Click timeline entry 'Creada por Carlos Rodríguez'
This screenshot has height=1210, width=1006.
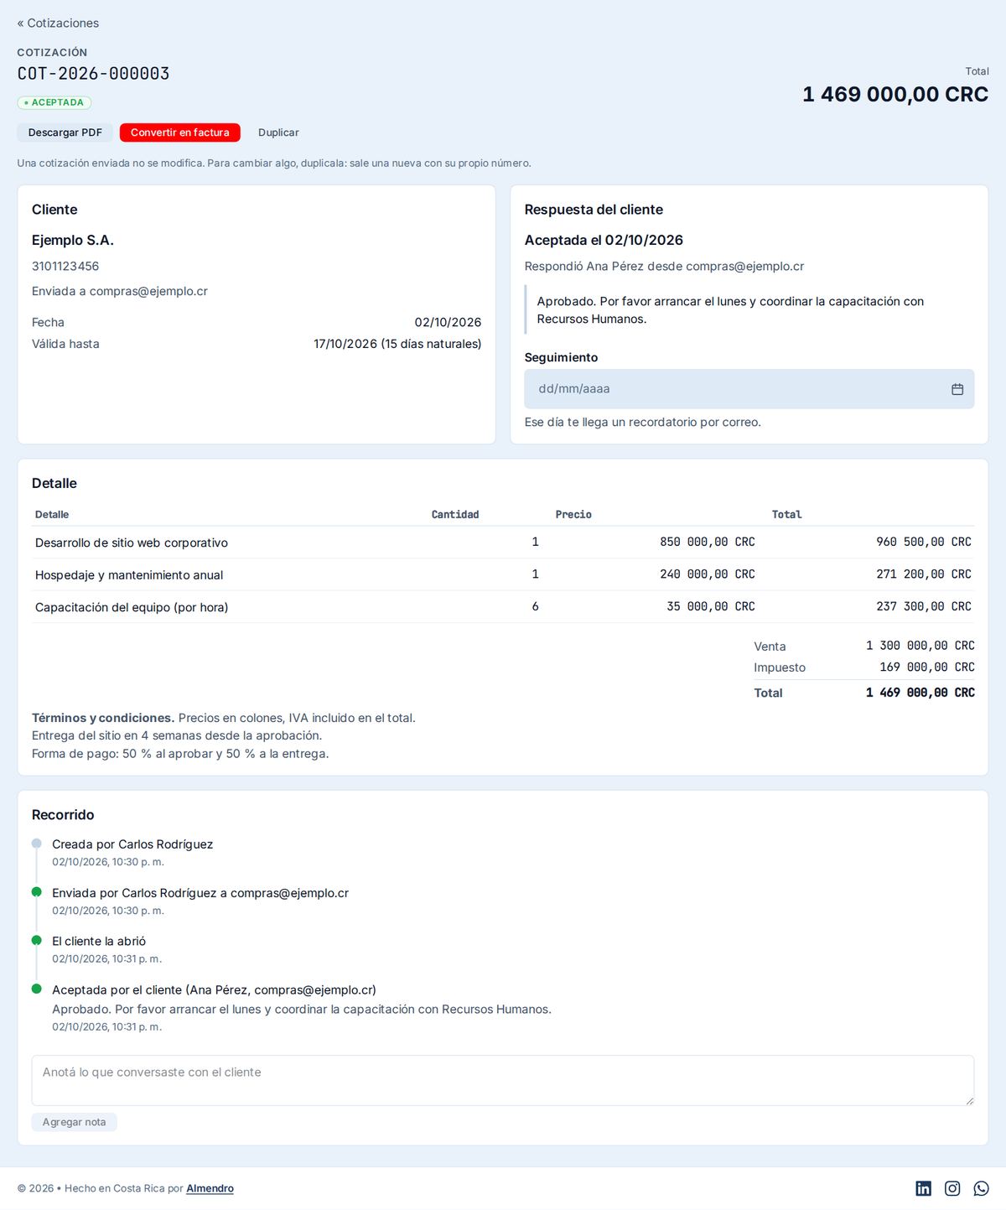coord(132,844)
